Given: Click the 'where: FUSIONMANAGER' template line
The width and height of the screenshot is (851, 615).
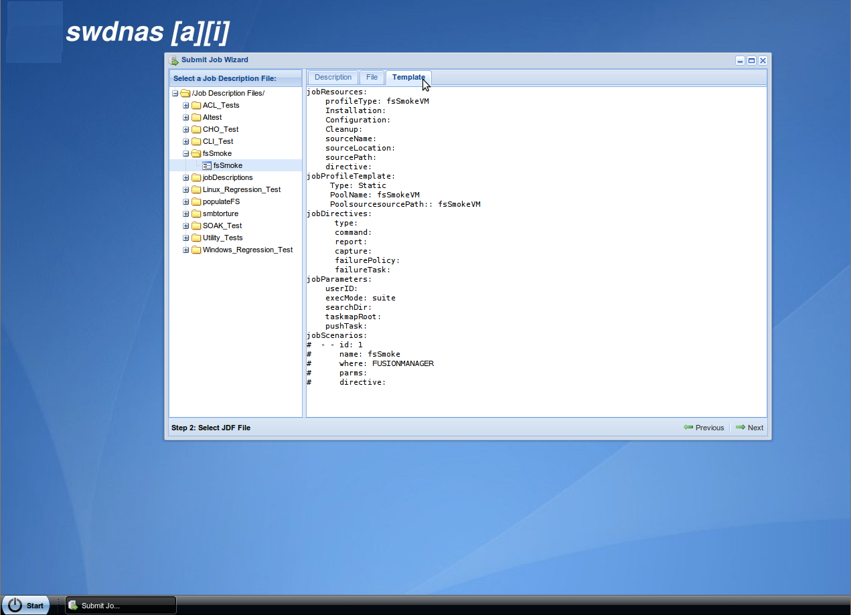Looking at the screenshot, I should (386, 363).
